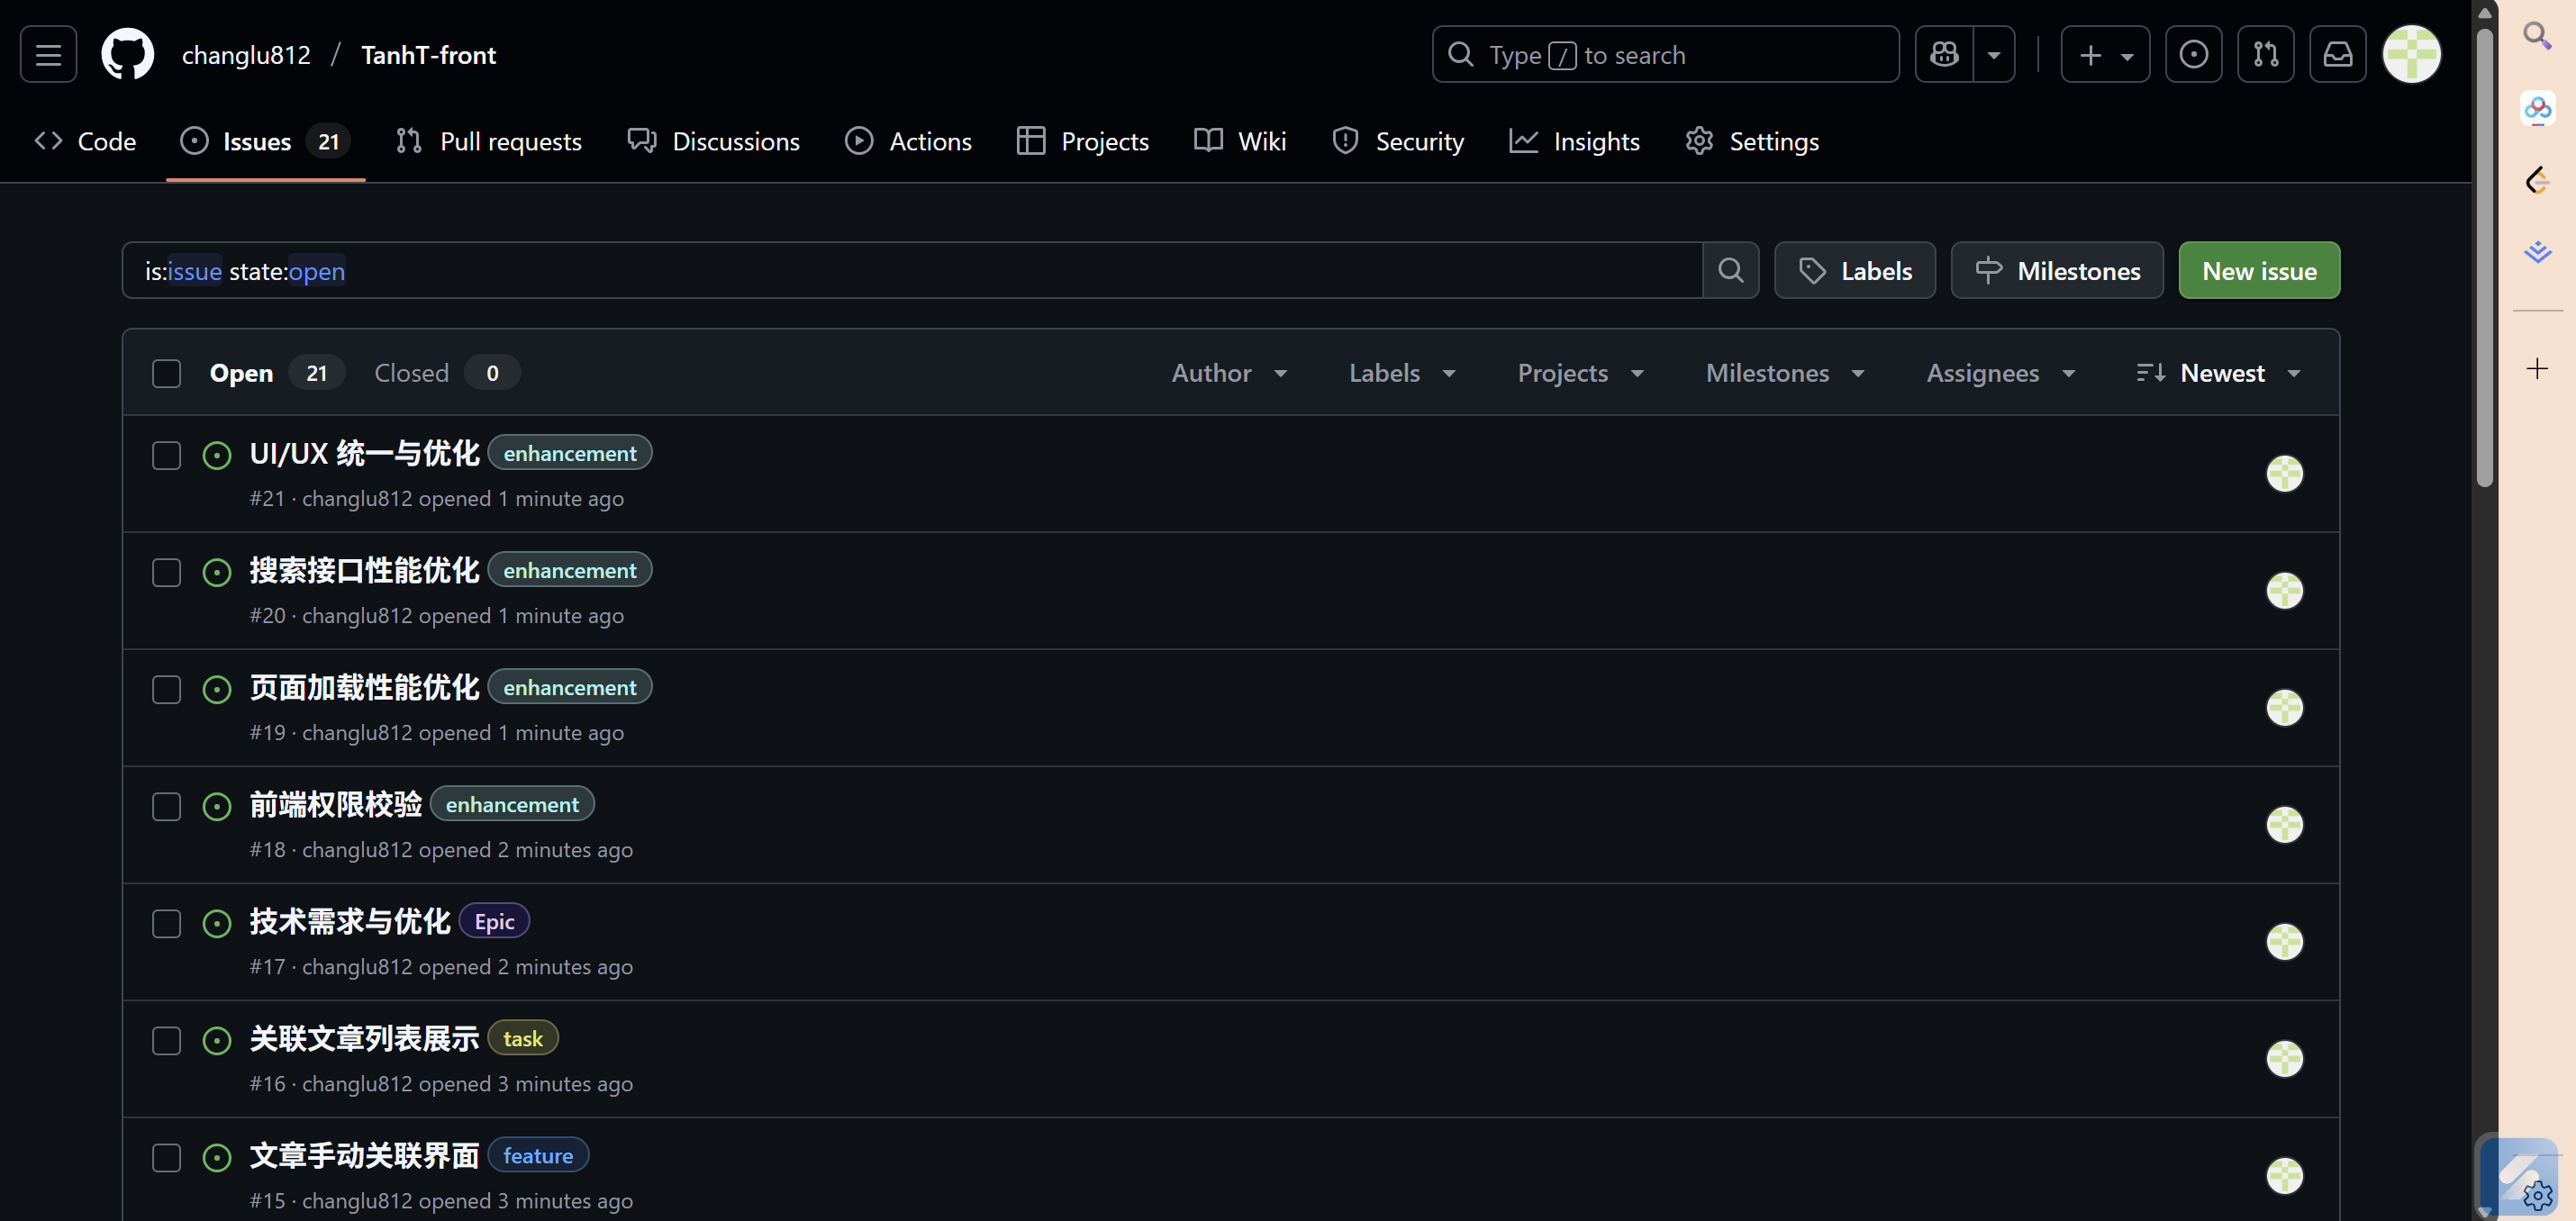Click the GitHub logo
The image size is (2576, 1221).
pos(127,55)
